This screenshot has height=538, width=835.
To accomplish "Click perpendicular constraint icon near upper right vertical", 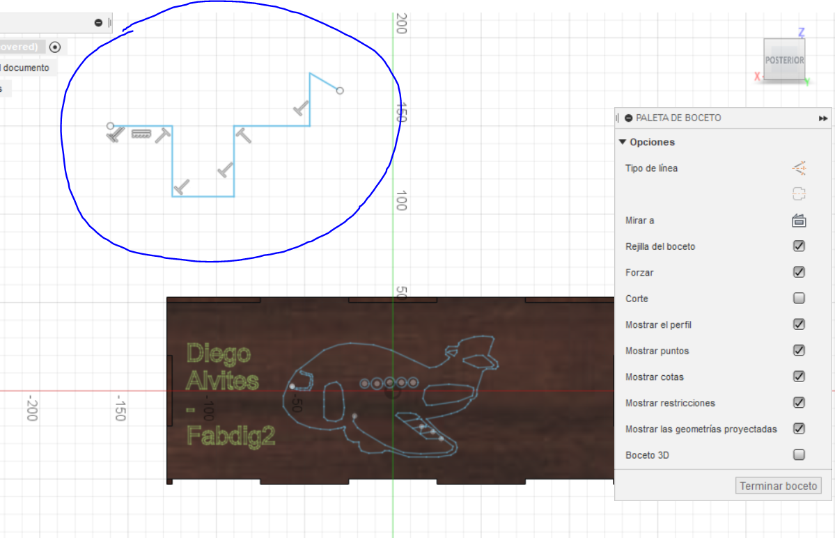I will 301,109.
